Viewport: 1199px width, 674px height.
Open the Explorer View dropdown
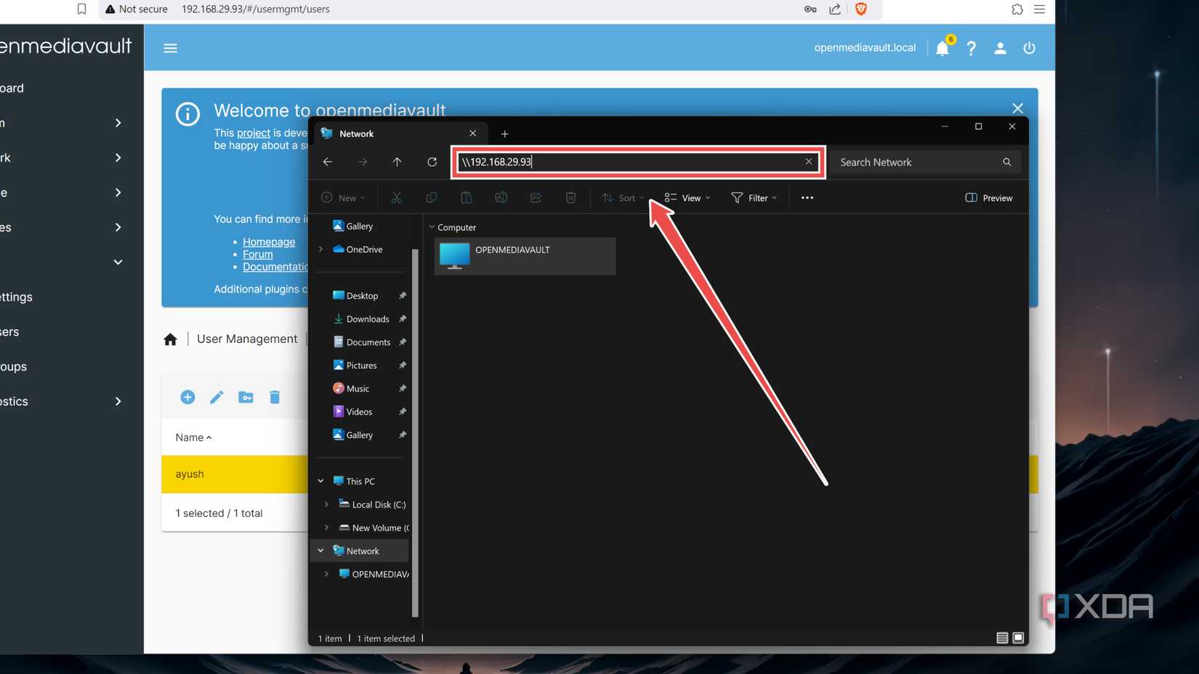click(687, 198)
